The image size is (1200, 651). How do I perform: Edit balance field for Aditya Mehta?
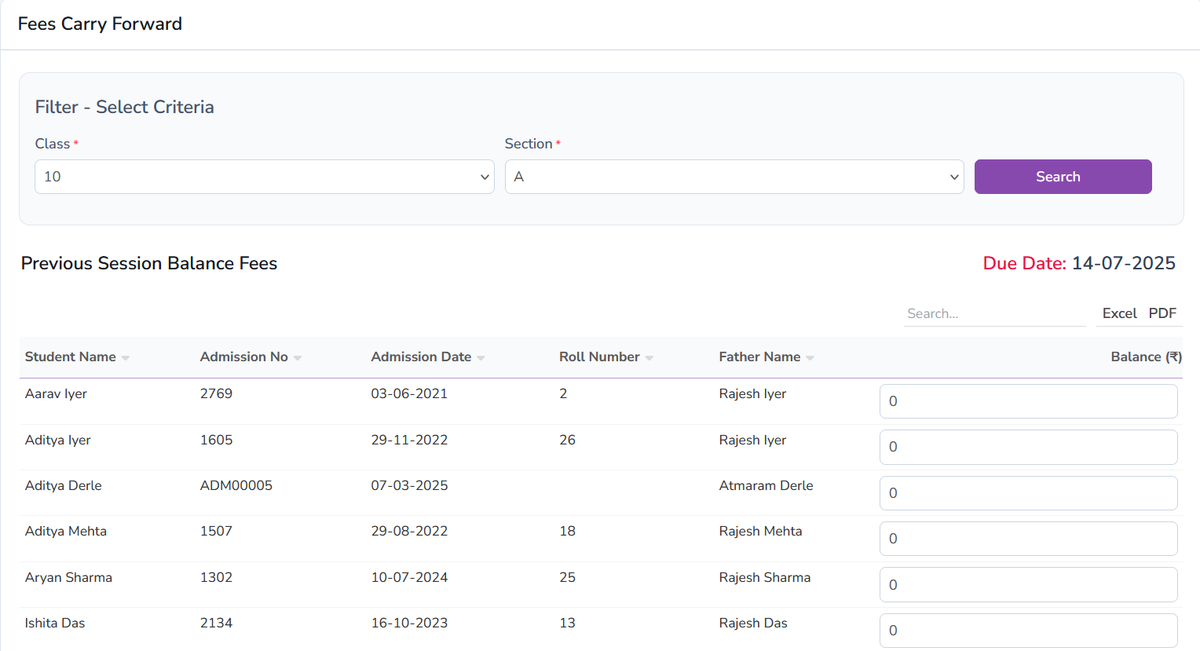click(1028, 539)
